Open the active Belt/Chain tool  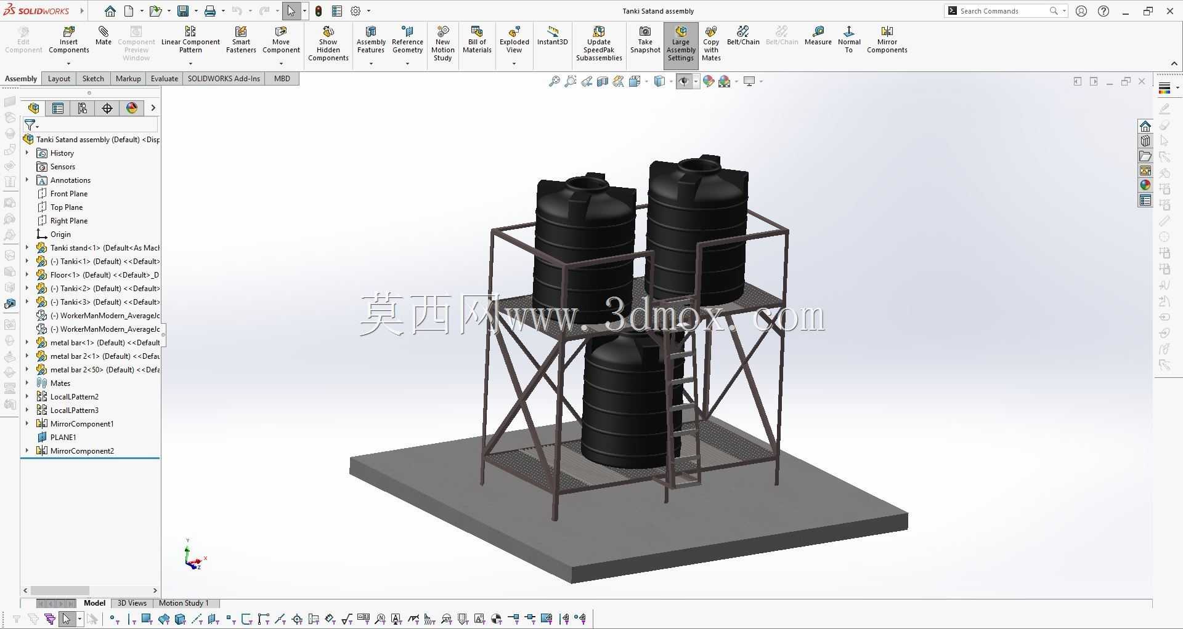(x=743, y=36)
